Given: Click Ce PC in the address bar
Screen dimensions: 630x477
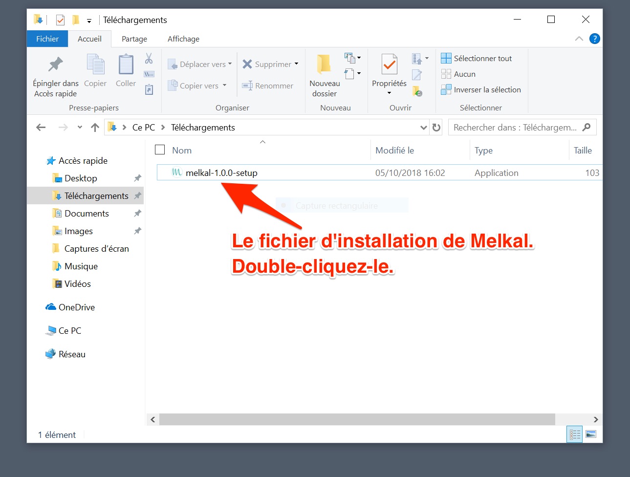Looking at the screenshot, I should 144,128.
